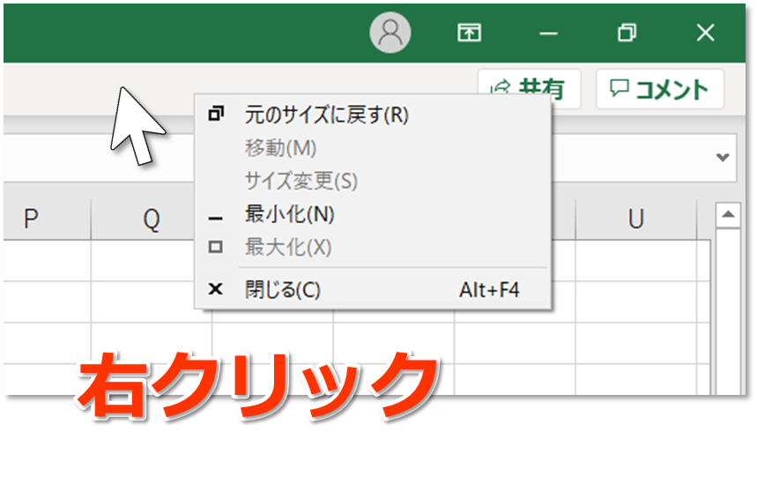
Task: Choose サイズ変更(S) in context menu
Action: click(x=373, y=181)
